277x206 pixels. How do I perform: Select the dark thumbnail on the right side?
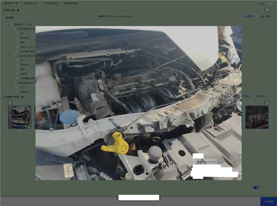pos(257,117)
